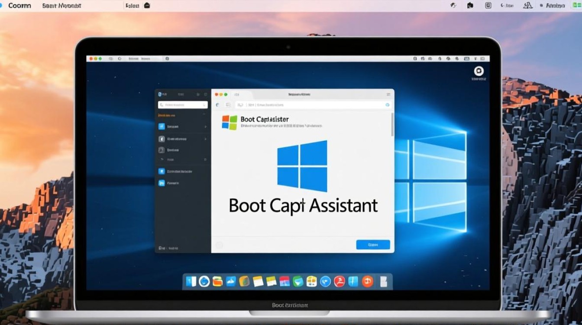The height and width of the screenshot is (325, 582).
Task: Click the refresh icon at the right of the address bar
Action: (x=387, y=104)
